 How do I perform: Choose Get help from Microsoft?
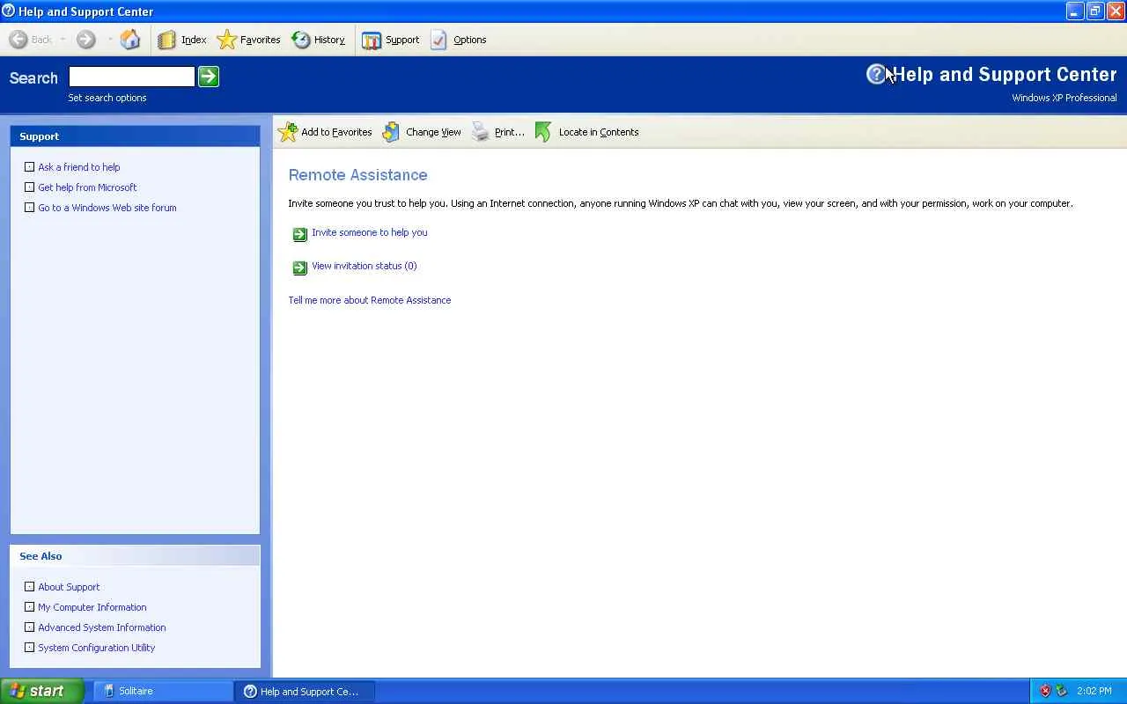coord(87,187)
